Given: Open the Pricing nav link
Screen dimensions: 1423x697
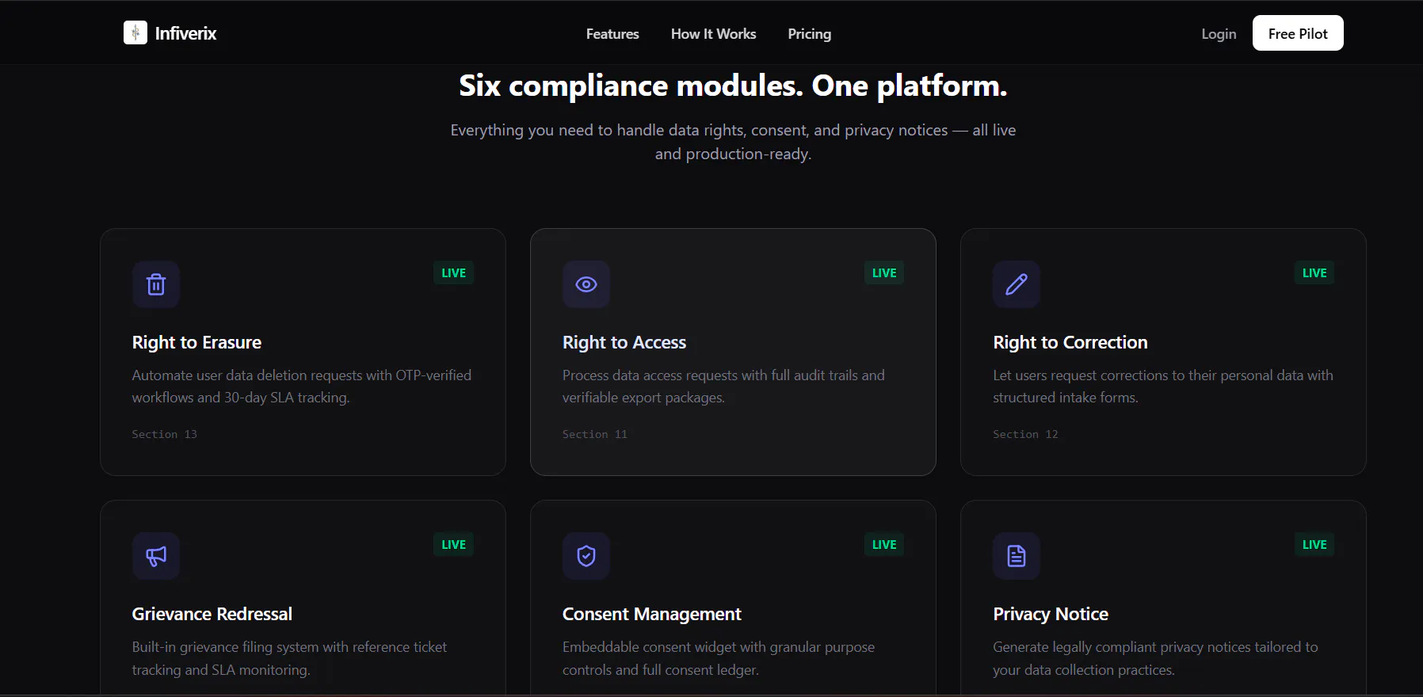Looking at the screenshot, I should pyautogui.click(x=809, y=34).
